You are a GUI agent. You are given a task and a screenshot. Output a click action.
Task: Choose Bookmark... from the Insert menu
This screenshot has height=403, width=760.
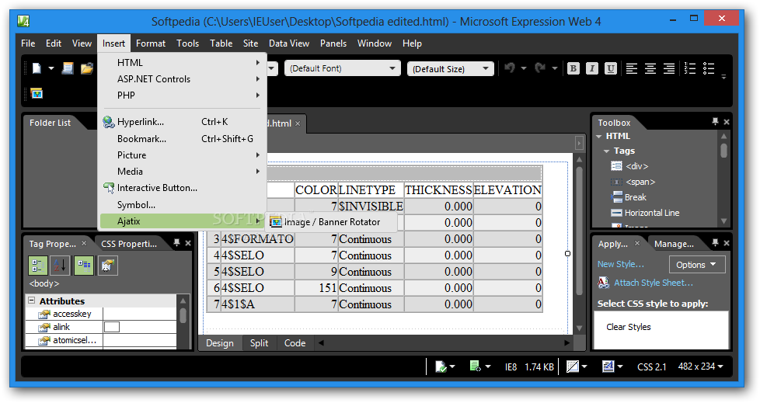coord(183,139)
